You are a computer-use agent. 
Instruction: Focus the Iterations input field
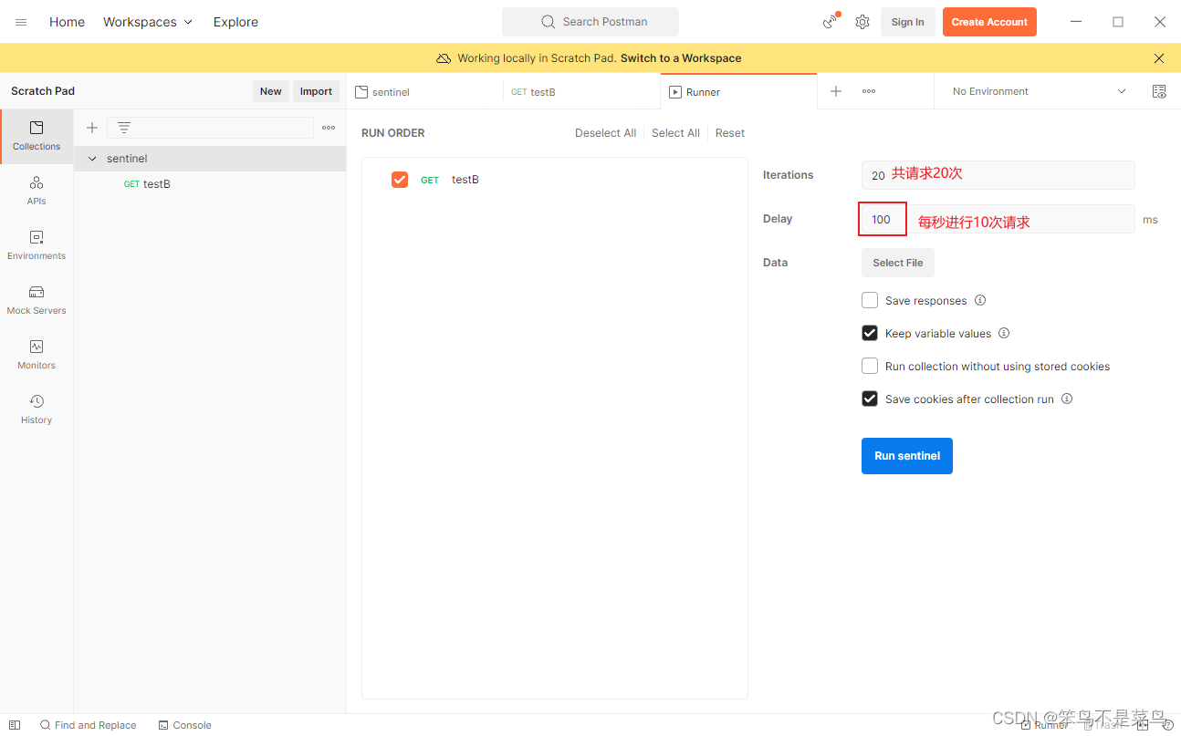coord(998,175)
